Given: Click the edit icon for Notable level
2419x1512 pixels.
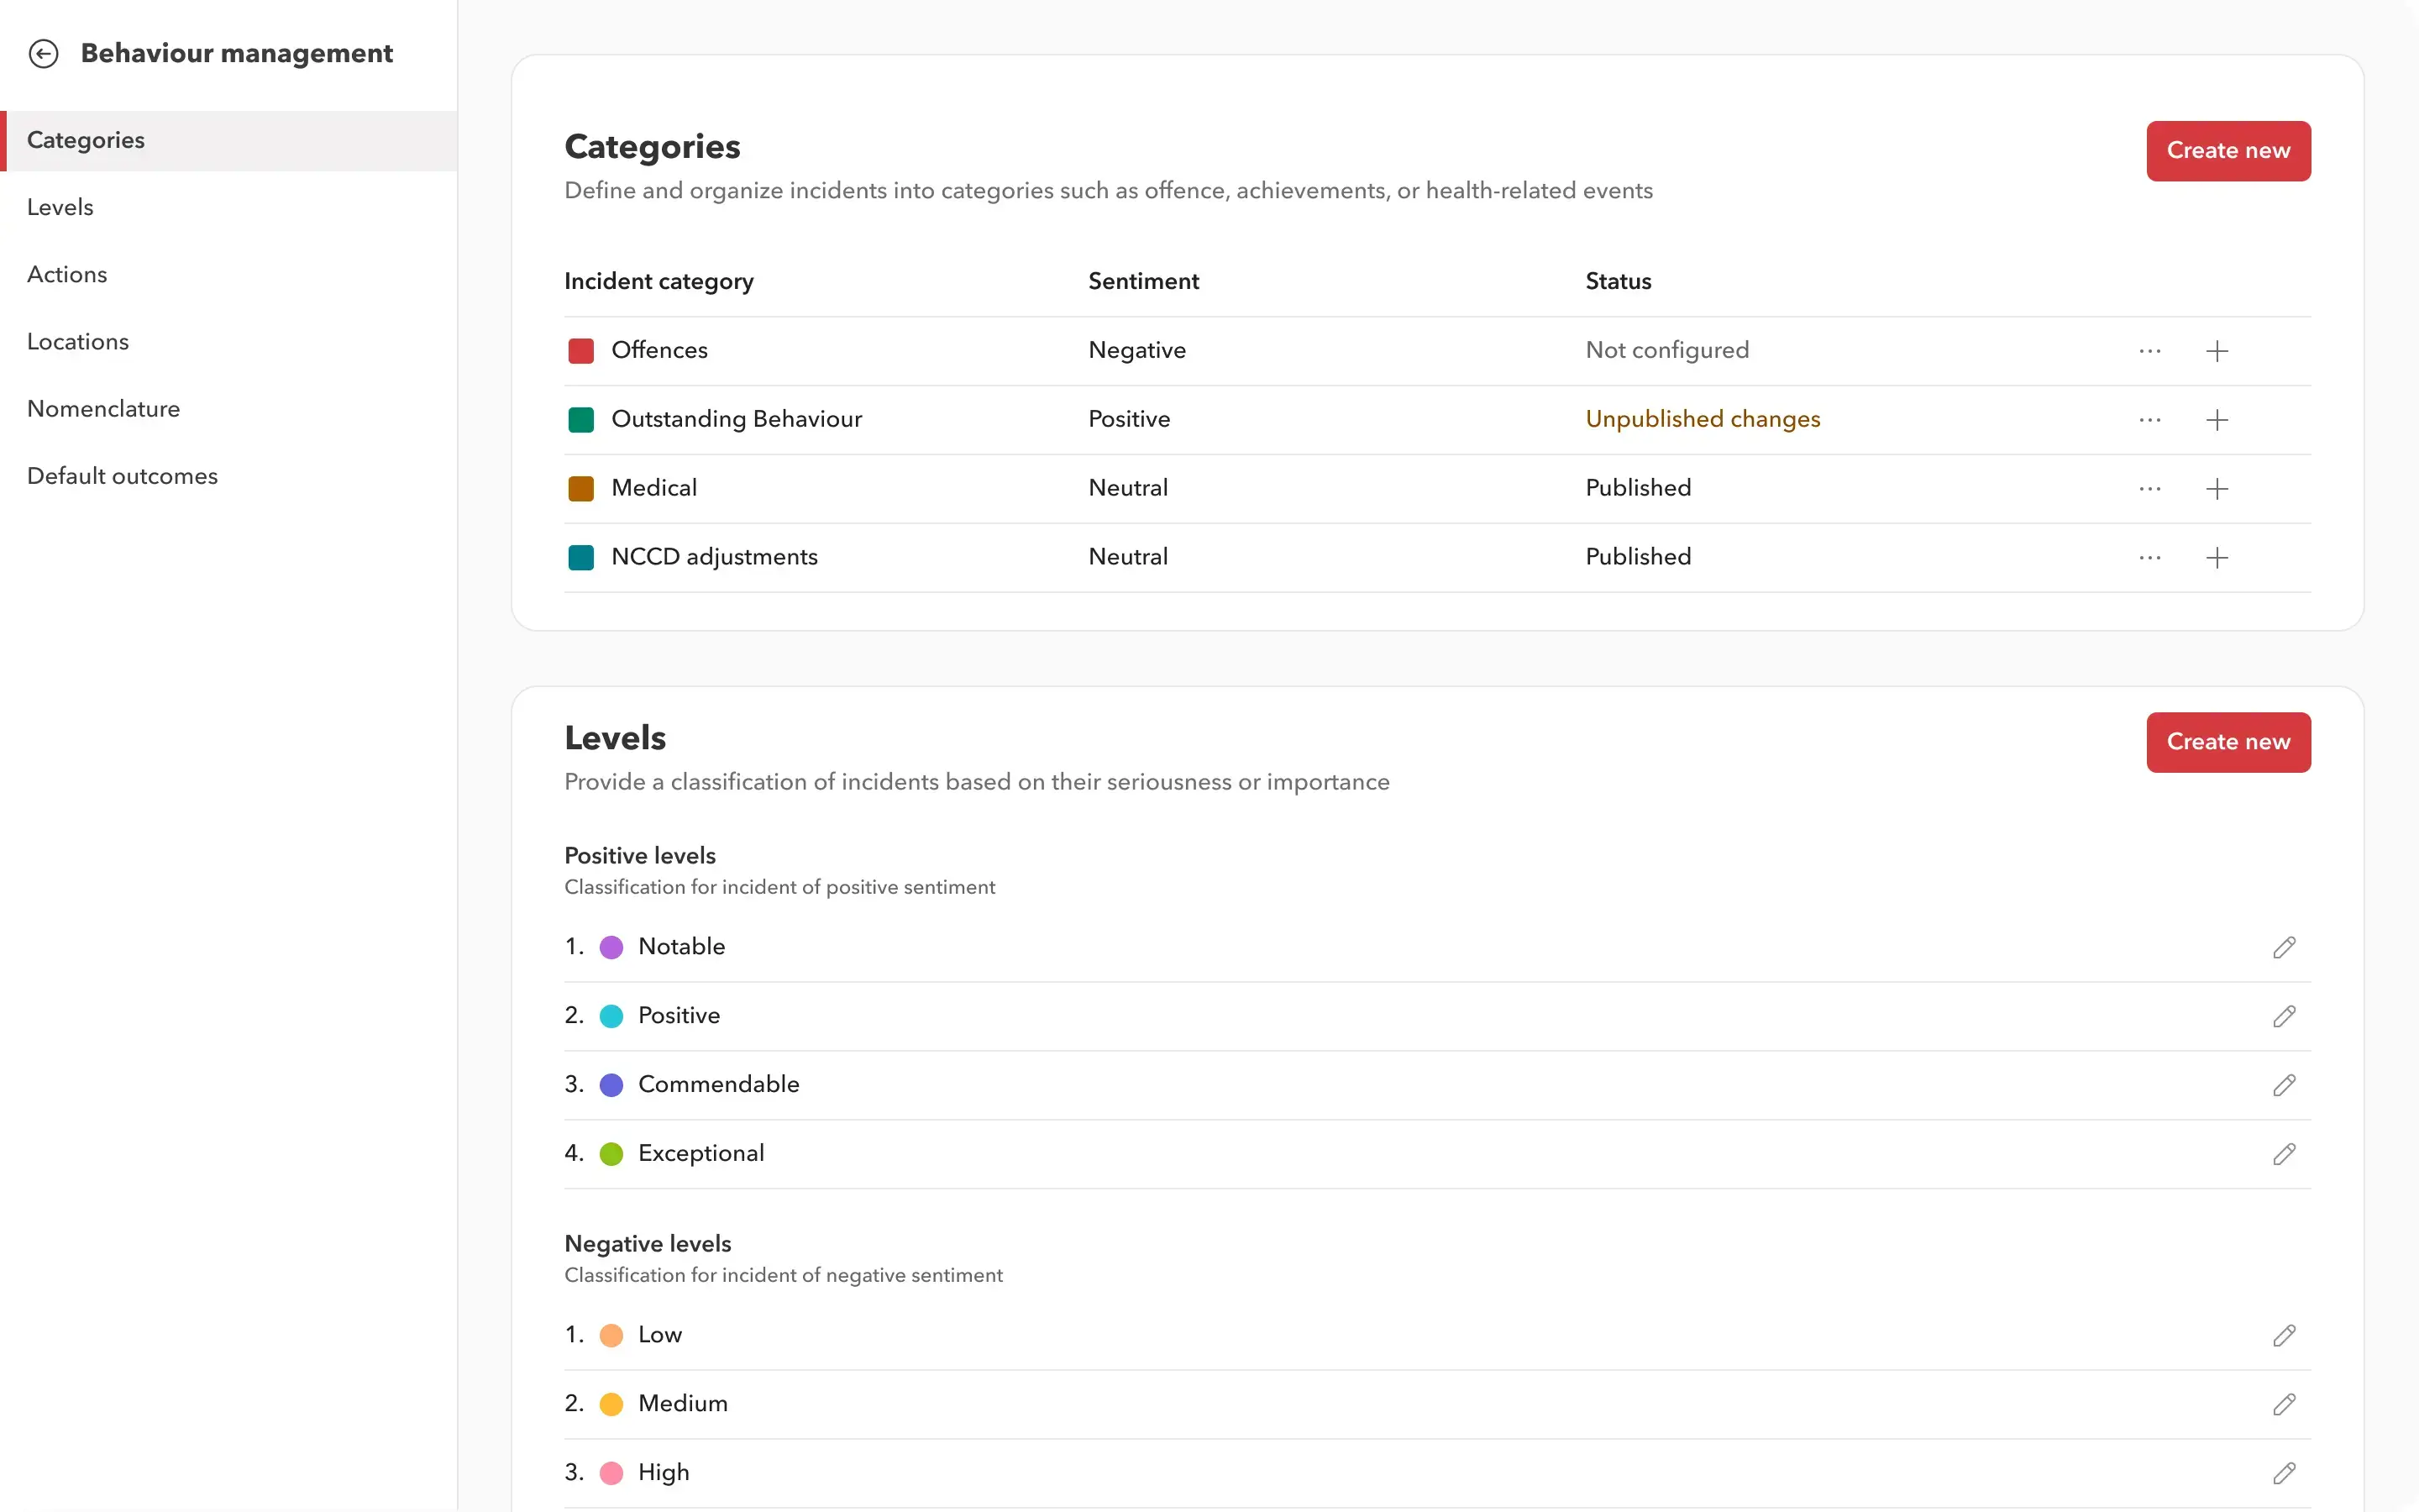Looking at the screenshot, I should 2283,946.
